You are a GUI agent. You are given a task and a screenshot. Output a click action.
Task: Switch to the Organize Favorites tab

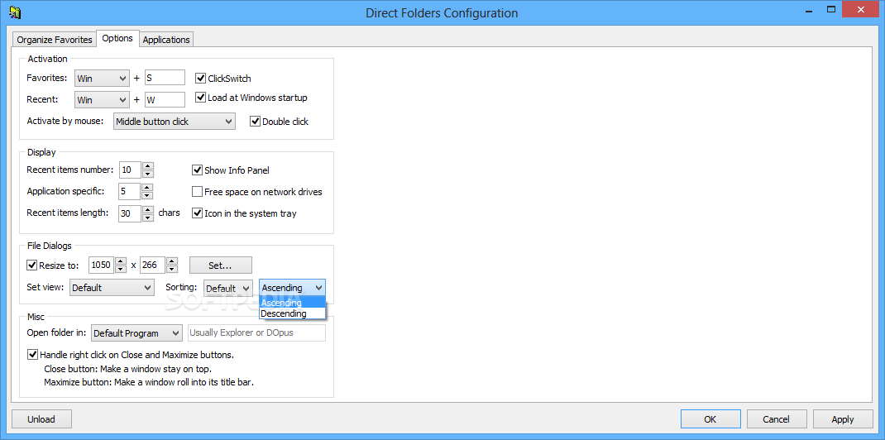(55, 40)
